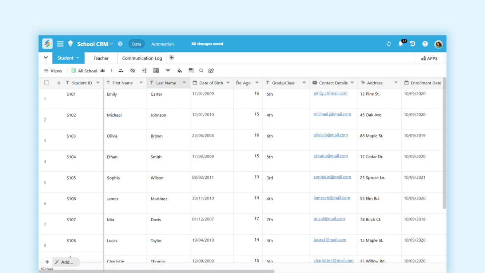
Task: Show stack info icon
Action: pyautogui.click(x=120, y=44)
